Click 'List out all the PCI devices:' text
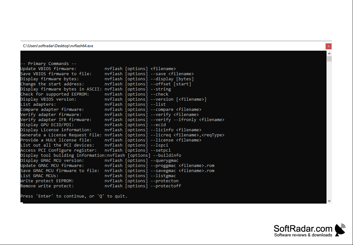The image size is (353, 245). coord(57,145)
